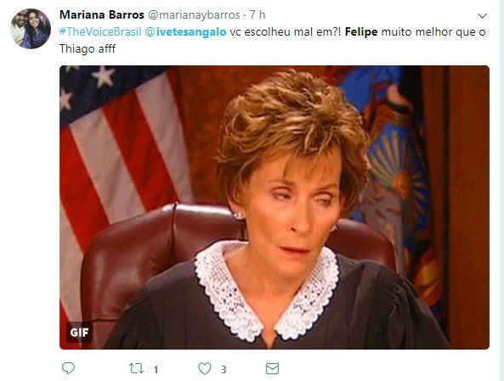Retweet using the arrows icon
504x381 pixels.
136,368
